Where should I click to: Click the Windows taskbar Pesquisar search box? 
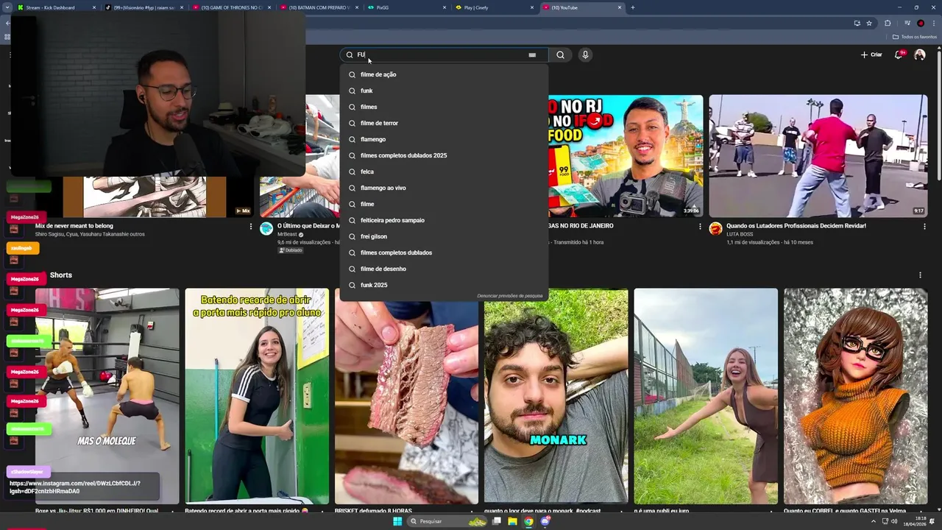coord(447,521)
